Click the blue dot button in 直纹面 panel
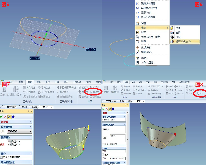This screenshot has height=165, width=206. click(13, 117)
